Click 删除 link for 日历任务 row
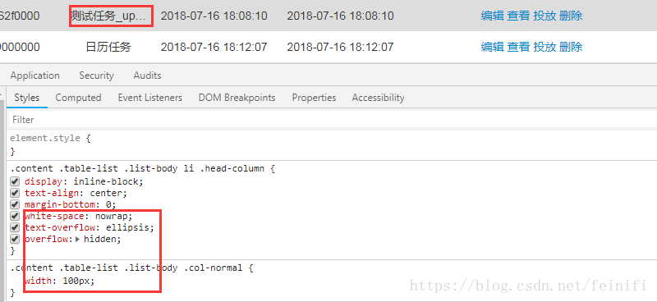657x302 pixels. tap(571, 47)
